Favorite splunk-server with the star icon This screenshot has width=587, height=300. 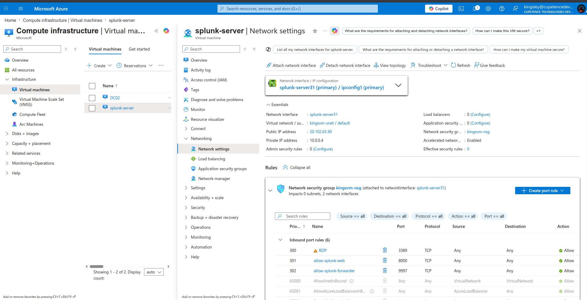click(x=315, y=31)
